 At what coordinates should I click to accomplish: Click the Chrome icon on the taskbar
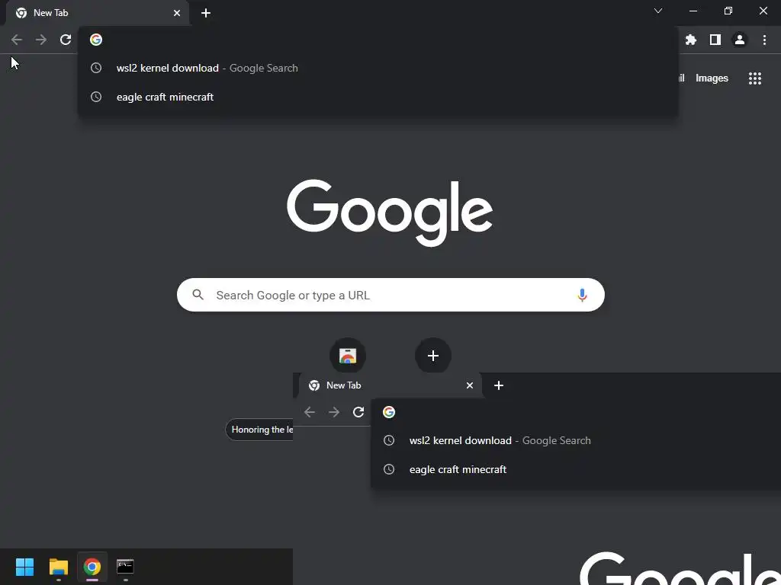click(92, 567)
